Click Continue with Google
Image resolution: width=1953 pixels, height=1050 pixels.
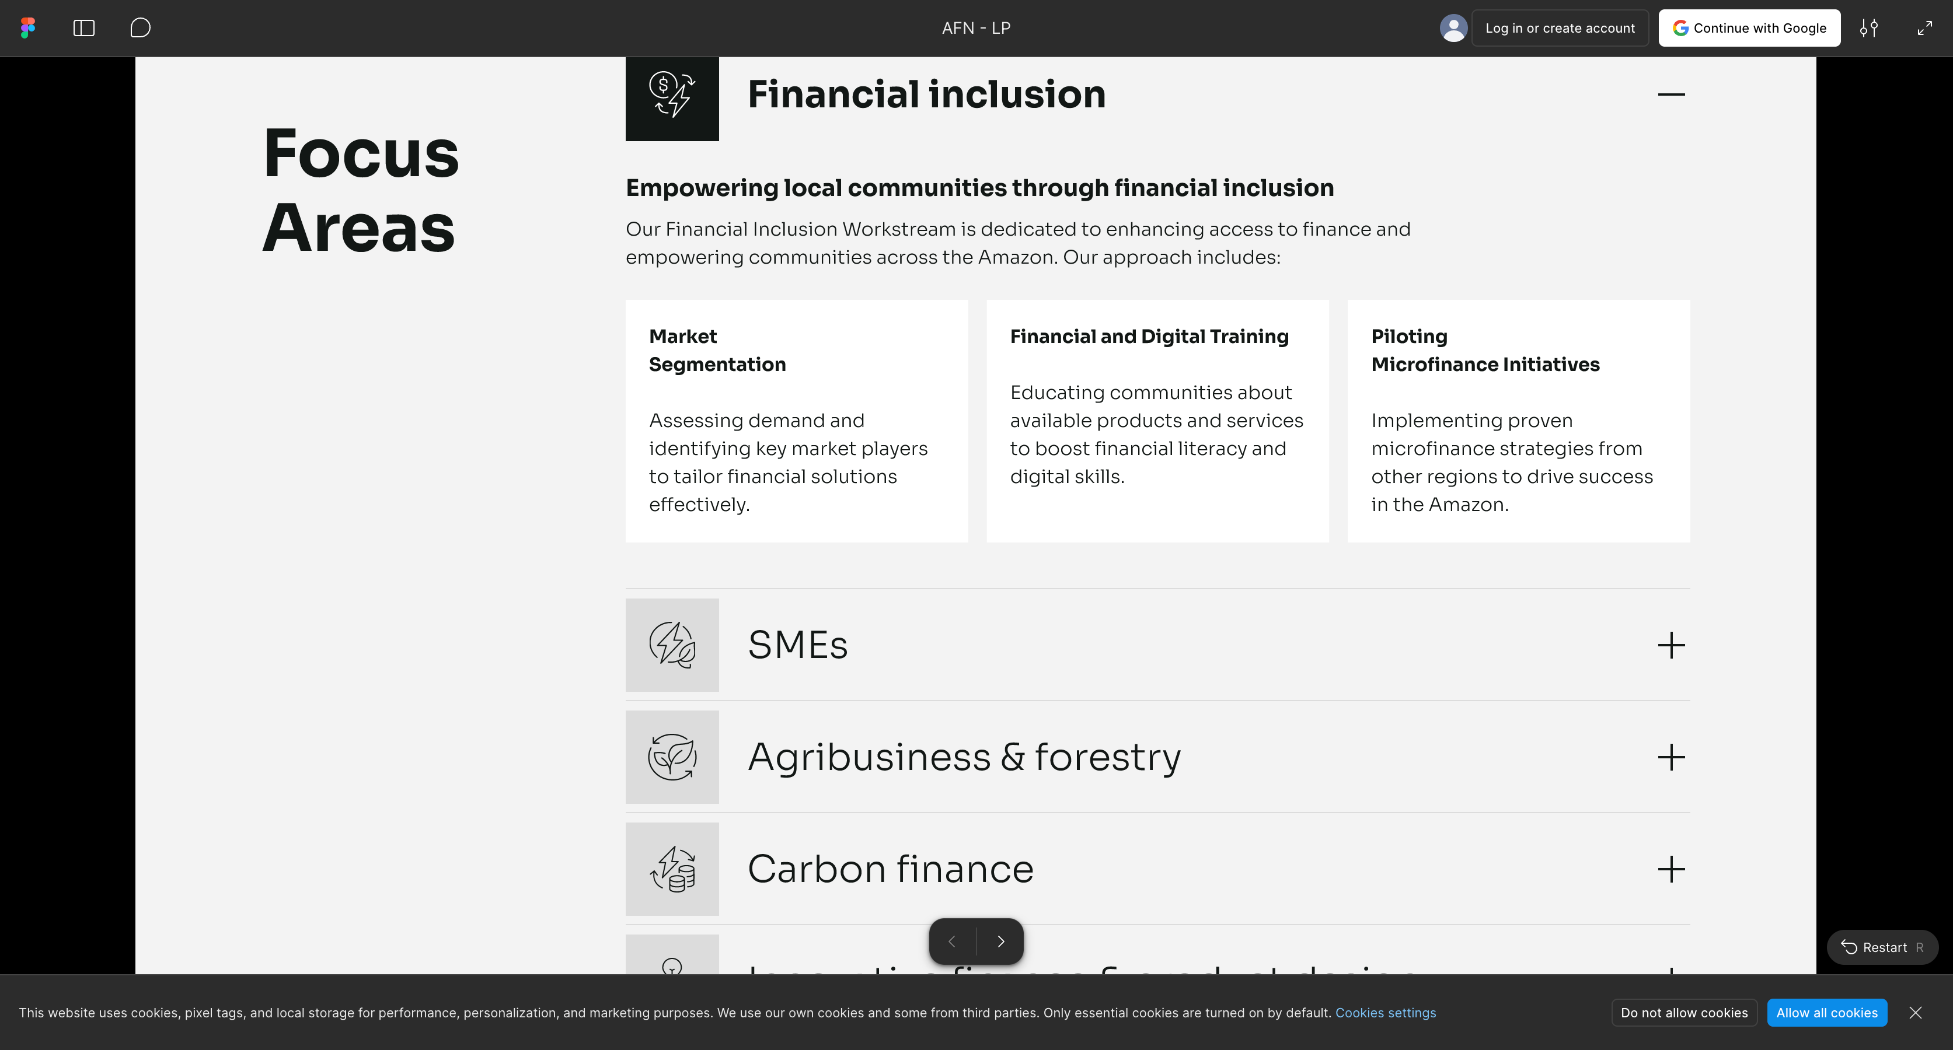point(1749,28)
